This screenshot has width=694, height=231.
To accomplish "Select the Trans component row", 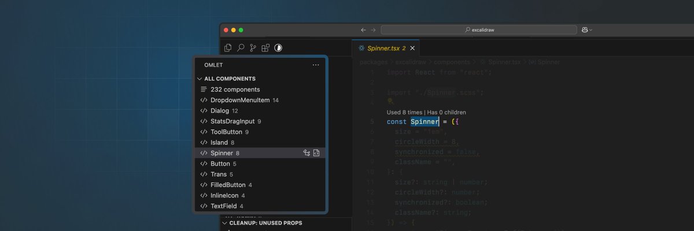I will click(x=260, y=174).
